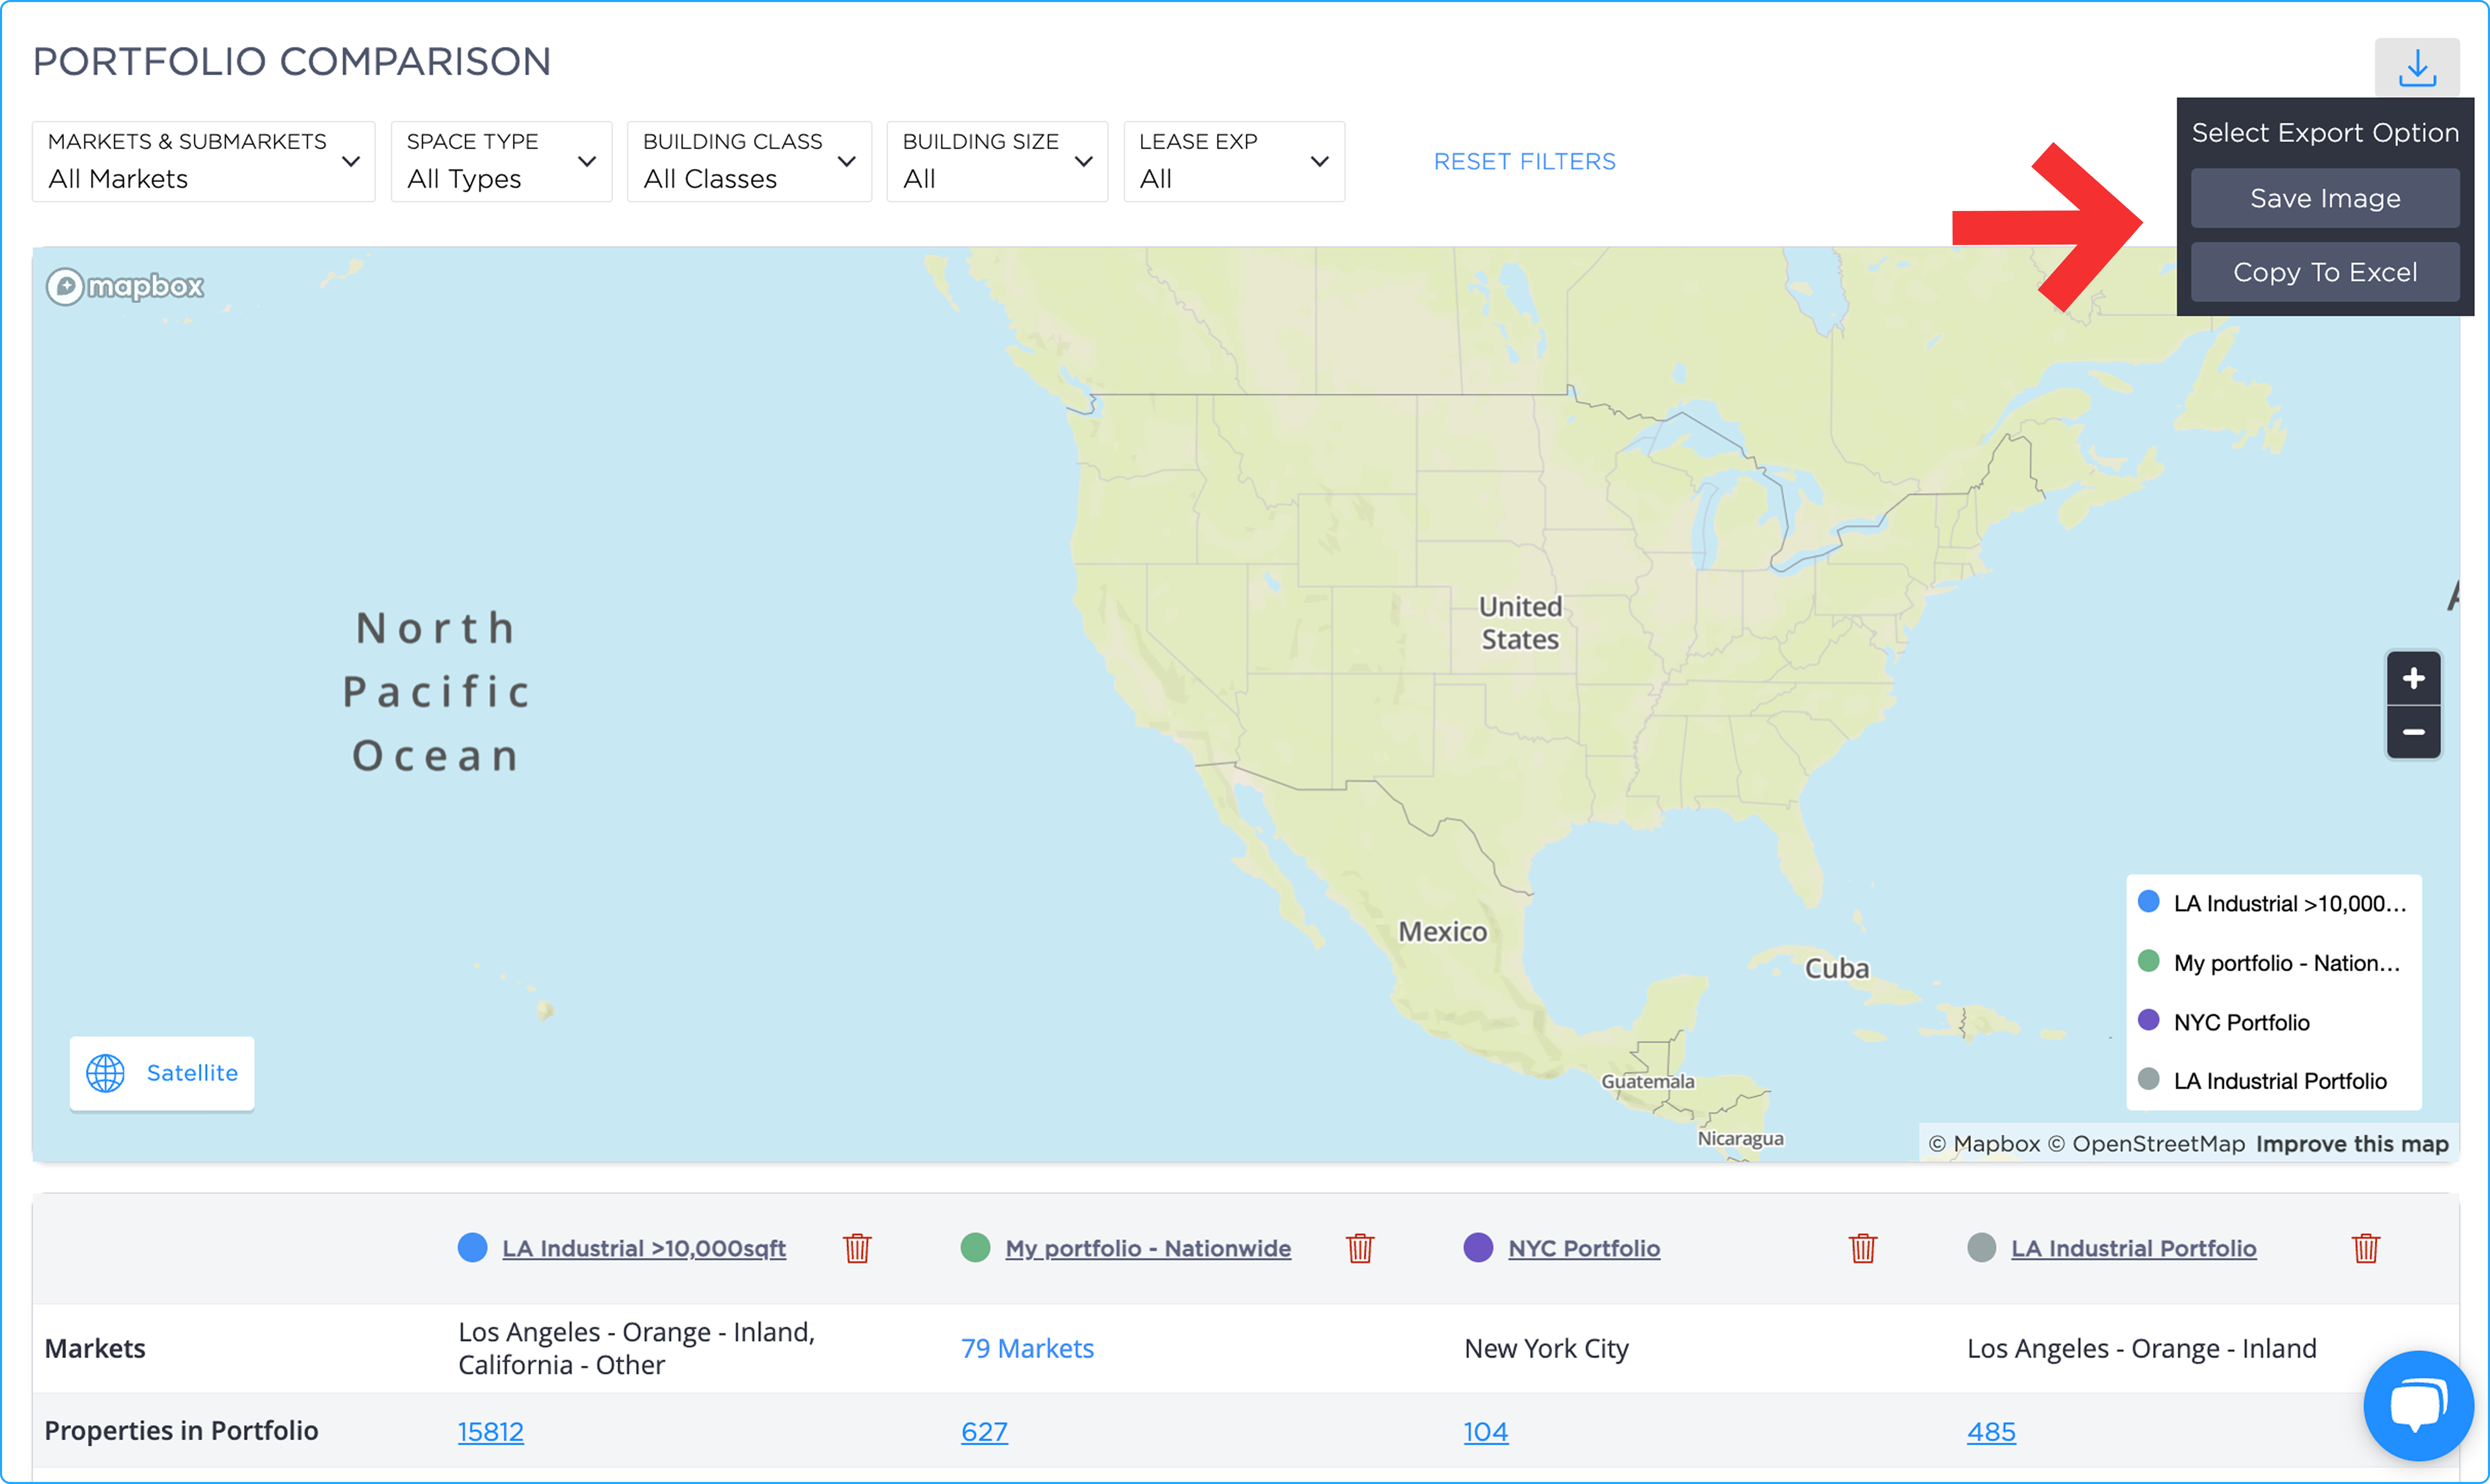2490x1484 pixels.
Task: Click the export download icon
Action: pos(2416,68)
